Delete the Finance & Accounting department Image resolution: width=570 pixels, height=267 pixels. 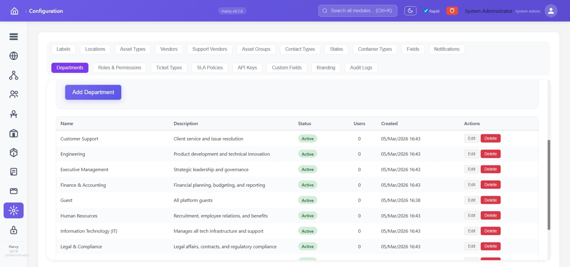click(x=491, y=185)
